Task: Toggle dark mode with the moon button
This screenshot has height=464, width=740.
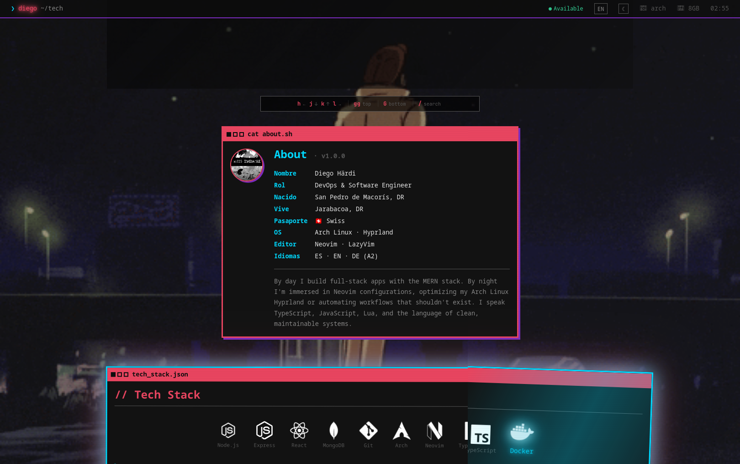Action: click(x=624, y=9)
